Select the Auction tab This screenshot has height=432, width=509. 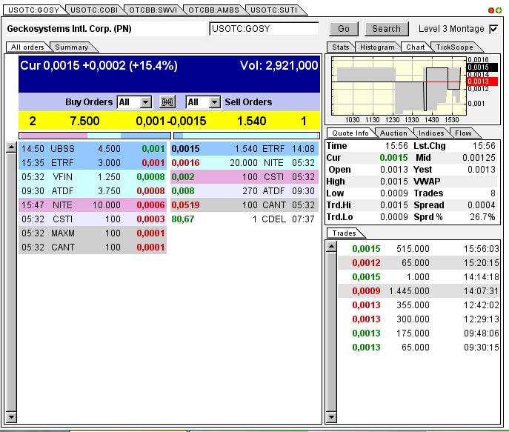tap(393, 133)
